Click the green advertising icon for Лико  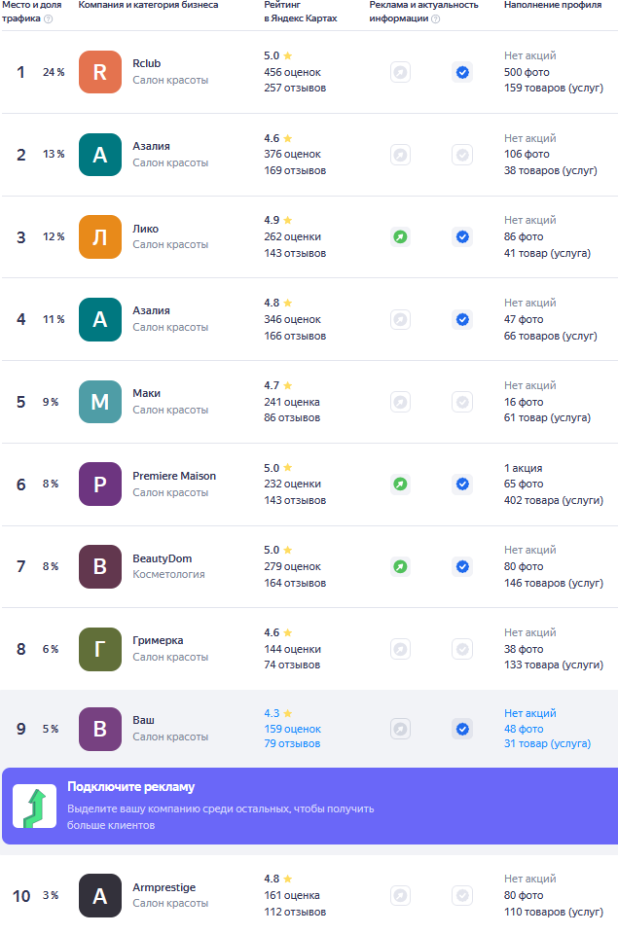[x=400, y=236]
